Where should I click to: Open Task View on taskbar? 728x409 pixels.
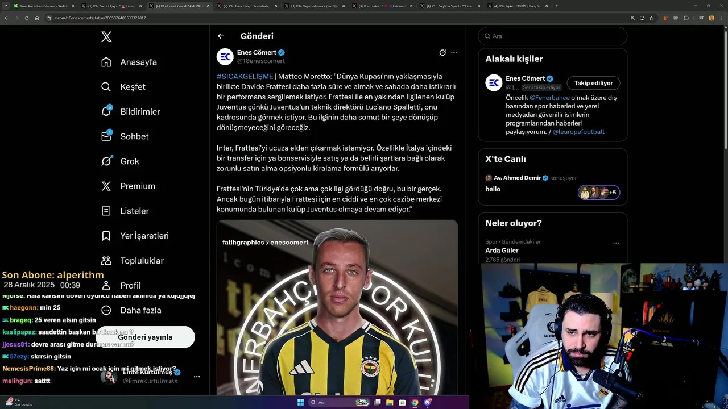378,402
